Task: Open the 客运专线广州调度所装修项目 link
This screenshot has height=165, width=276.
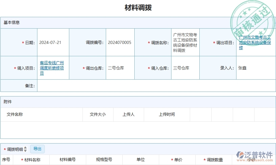Action: click(x=52, y=68)
